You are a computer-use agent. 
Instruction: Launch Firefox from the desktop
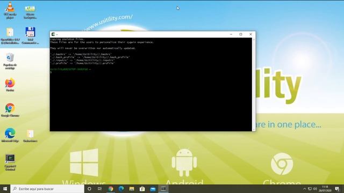[10, 85]
